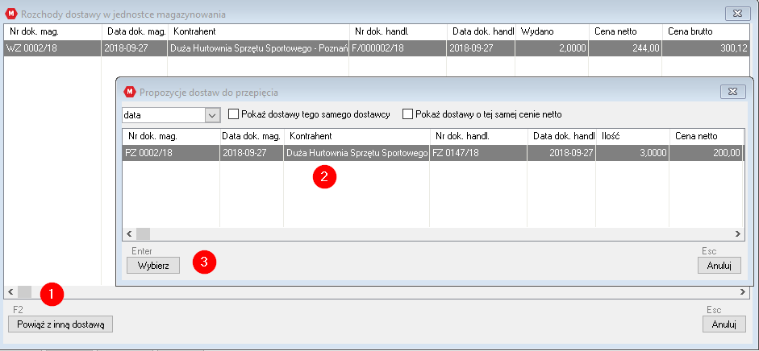
Task: Click the red M icon in Propozycje dostaw window
Action: click(130, 91)
